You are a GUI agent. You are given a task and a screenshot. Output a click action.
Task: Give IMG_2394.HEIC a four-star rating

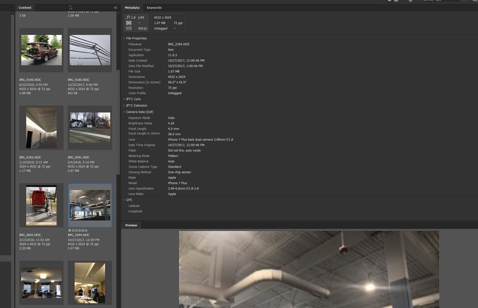(83, 231)
